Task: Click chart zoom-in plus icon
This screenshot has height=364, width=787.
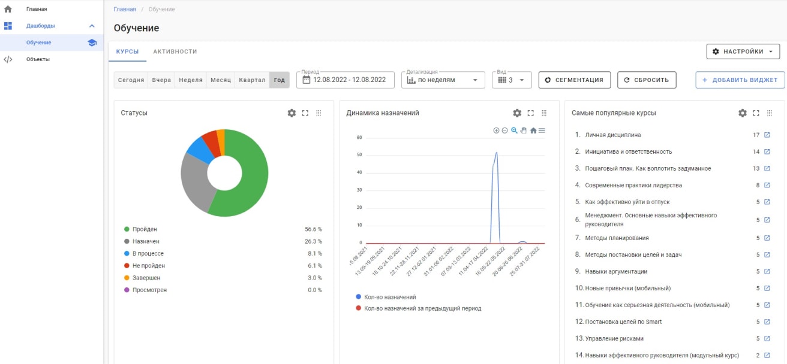Action: click(496, 131)
